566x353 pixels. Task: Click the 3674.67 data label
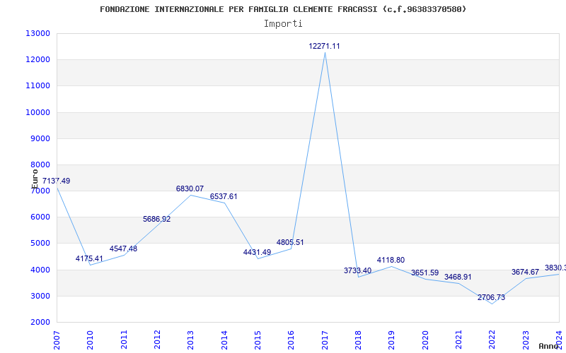(x=525, y=272)
